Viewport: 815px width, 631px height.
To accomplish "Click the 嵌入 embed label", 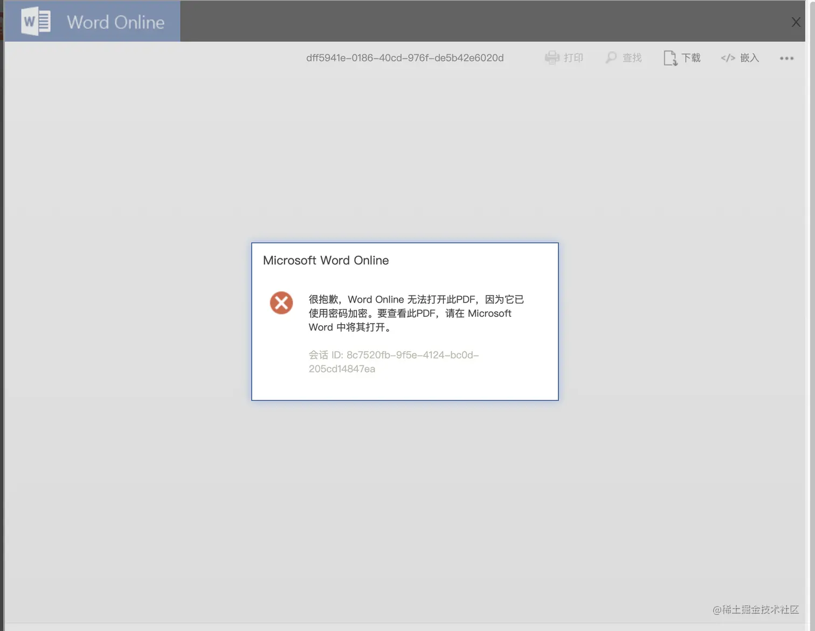I will tap(750, 58).
